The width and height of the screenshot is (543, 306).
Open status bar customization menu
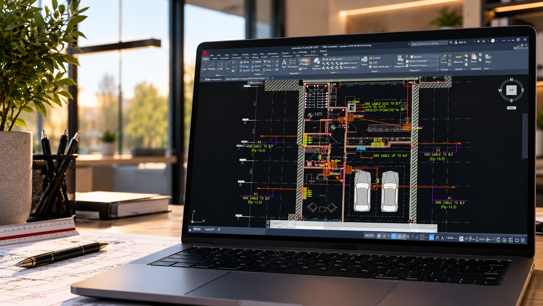point(523,241)
